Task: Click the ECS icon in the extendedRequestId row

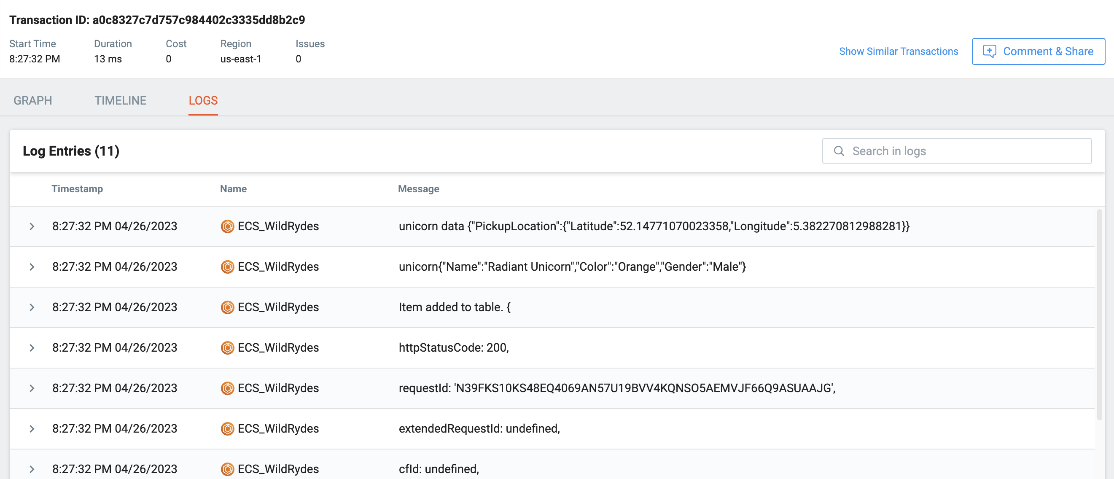Action: [x=227, y=429]
